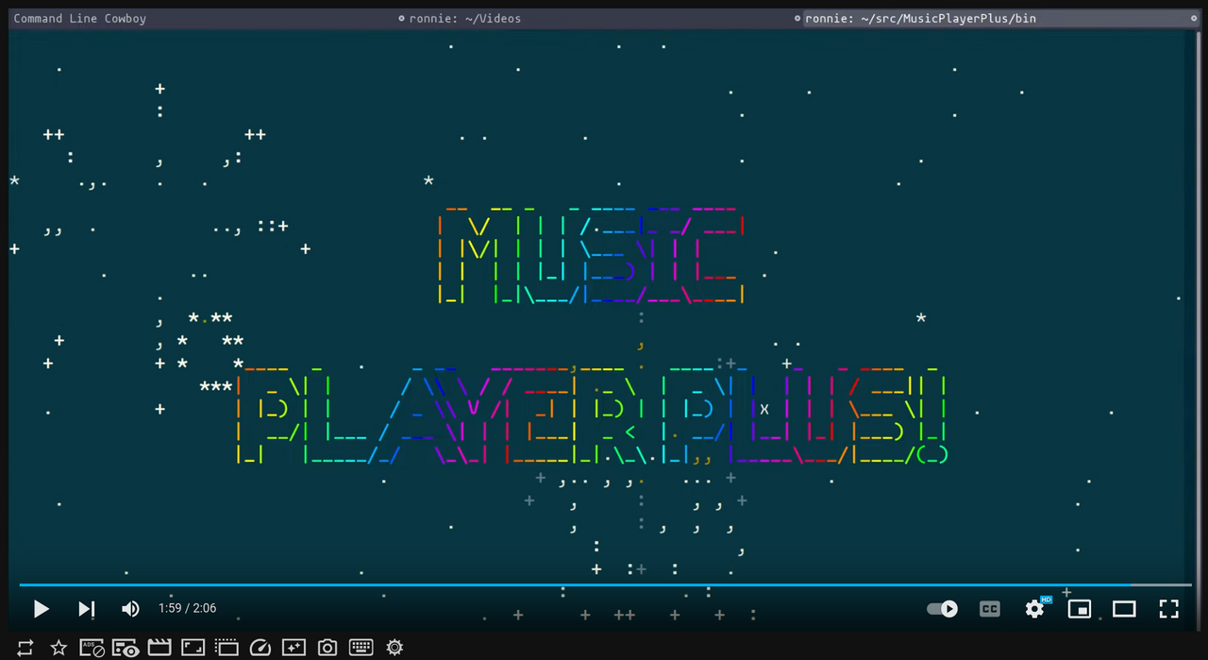Viewport: 1208px width, 660px height.
Task: Turn on closed captions
Action: pyautogui.click(x=989, y=609)
